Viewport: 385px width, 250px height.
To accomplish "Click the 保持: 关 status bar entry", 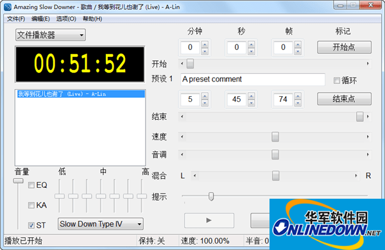I will pos(151,241).
